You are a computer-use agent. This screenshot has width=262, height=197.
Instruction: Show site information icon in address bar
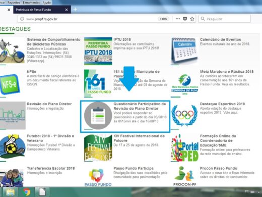click(22, 19)
